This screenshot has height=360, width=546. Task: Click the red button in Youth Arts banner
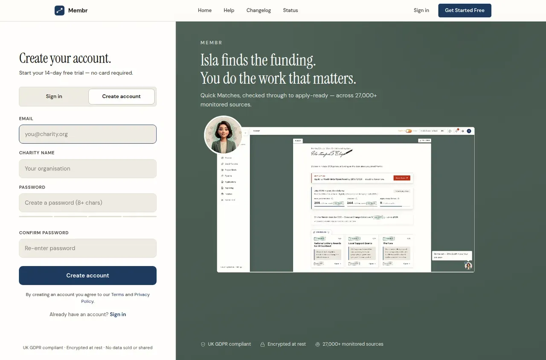tap(402, 178)
